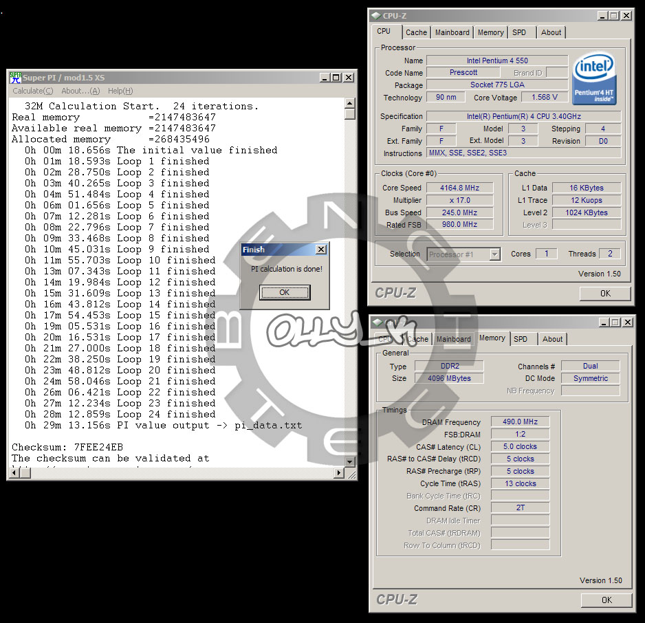Select Memory tab in bottom CPU-Z window
Screen dimensions: 645x623
tap(492, 338)
